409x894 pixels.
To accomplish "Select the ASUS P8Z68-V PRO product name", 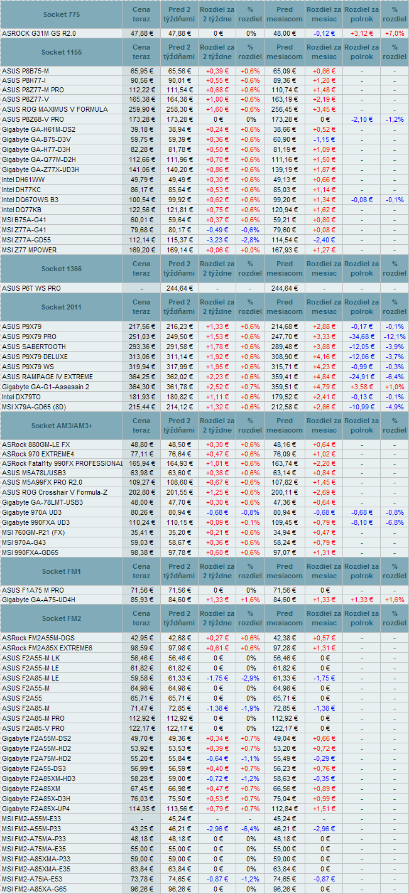I will coord(33,119).
